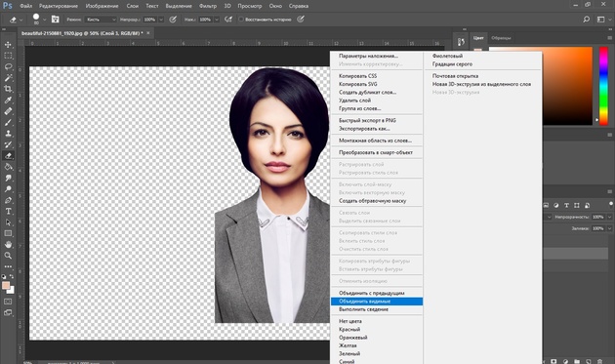Select the Zoom tool in the toolbar
The image size is (615, 364).
(x=8, y=256)
